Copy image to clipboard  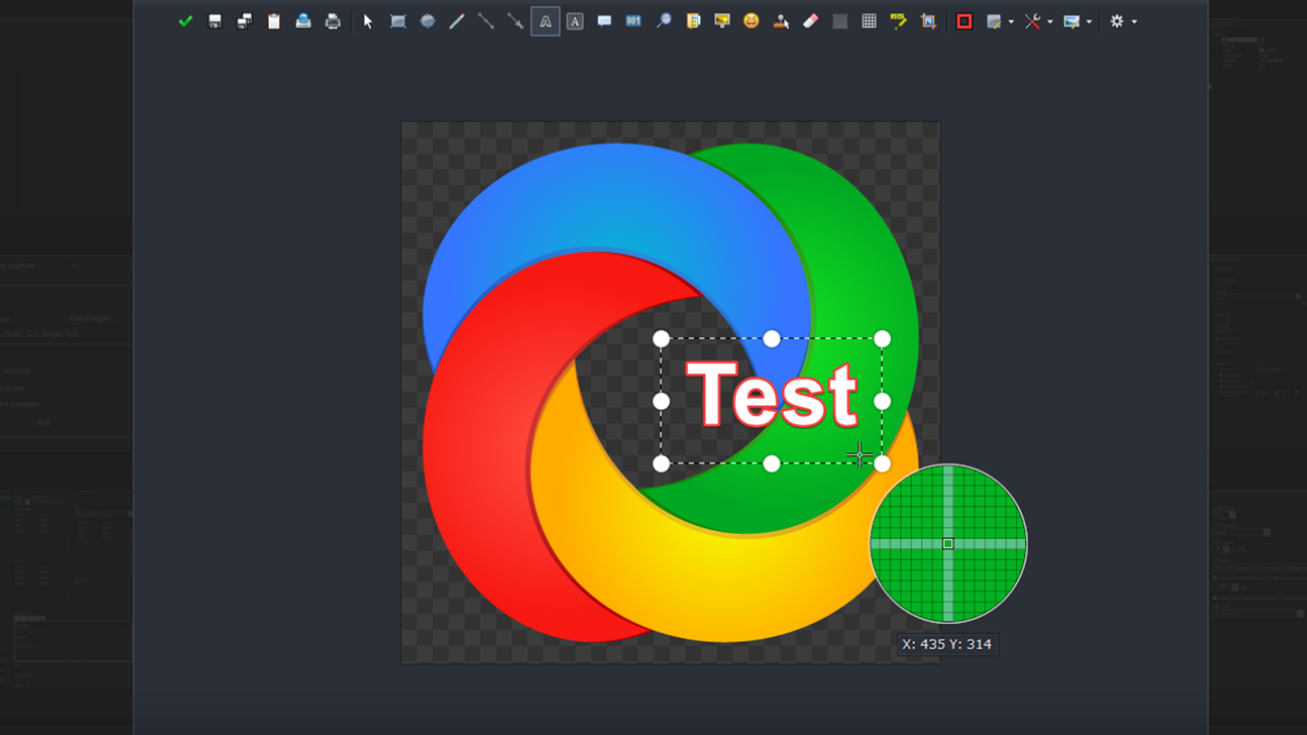point(274,22)
